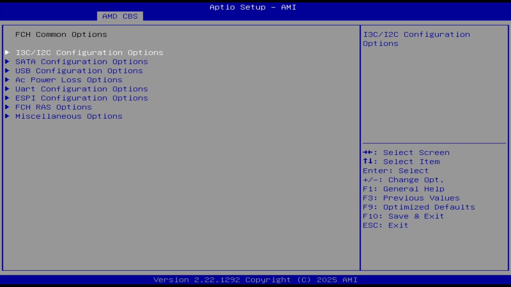Click the arrow beside SATA Configuration Options

click(x=7, y=62)
